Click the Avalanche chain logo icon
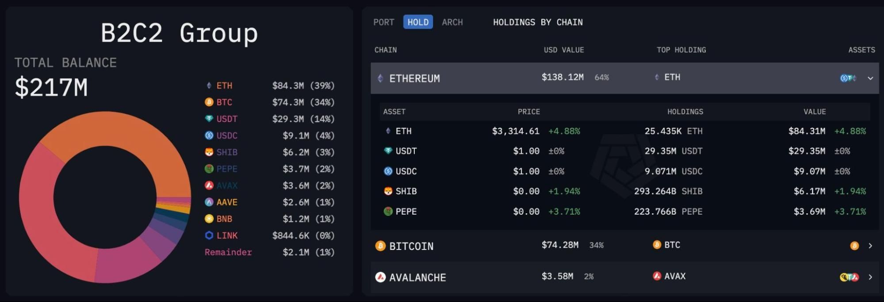Viewport: 884px width, 302px height. [x=380, y=277]
